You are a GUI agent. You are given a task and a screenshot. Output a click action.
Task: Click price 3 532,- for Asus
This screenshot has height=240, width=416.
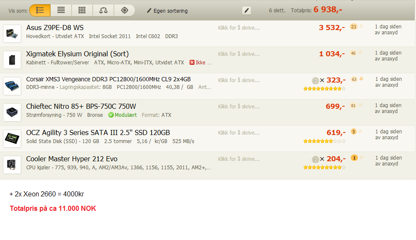tap(332, 28)
